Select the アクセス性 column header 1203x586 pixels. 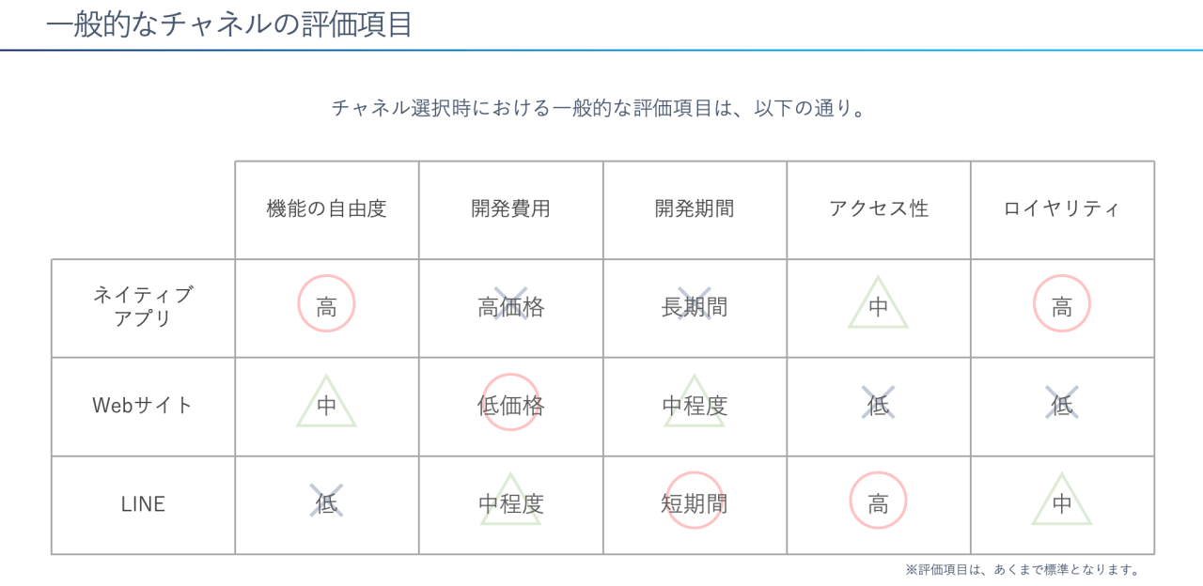click(878, 208)
